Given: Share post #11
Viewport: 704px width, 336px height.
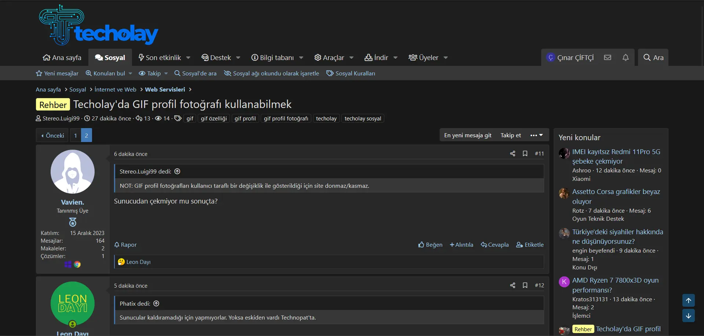Looking at the screenshot, I should 513,153.
